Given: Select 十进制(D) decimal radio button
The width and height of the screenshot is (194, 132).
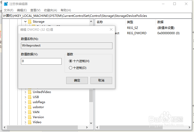Looking at the screenshot, I should [70, 68].
